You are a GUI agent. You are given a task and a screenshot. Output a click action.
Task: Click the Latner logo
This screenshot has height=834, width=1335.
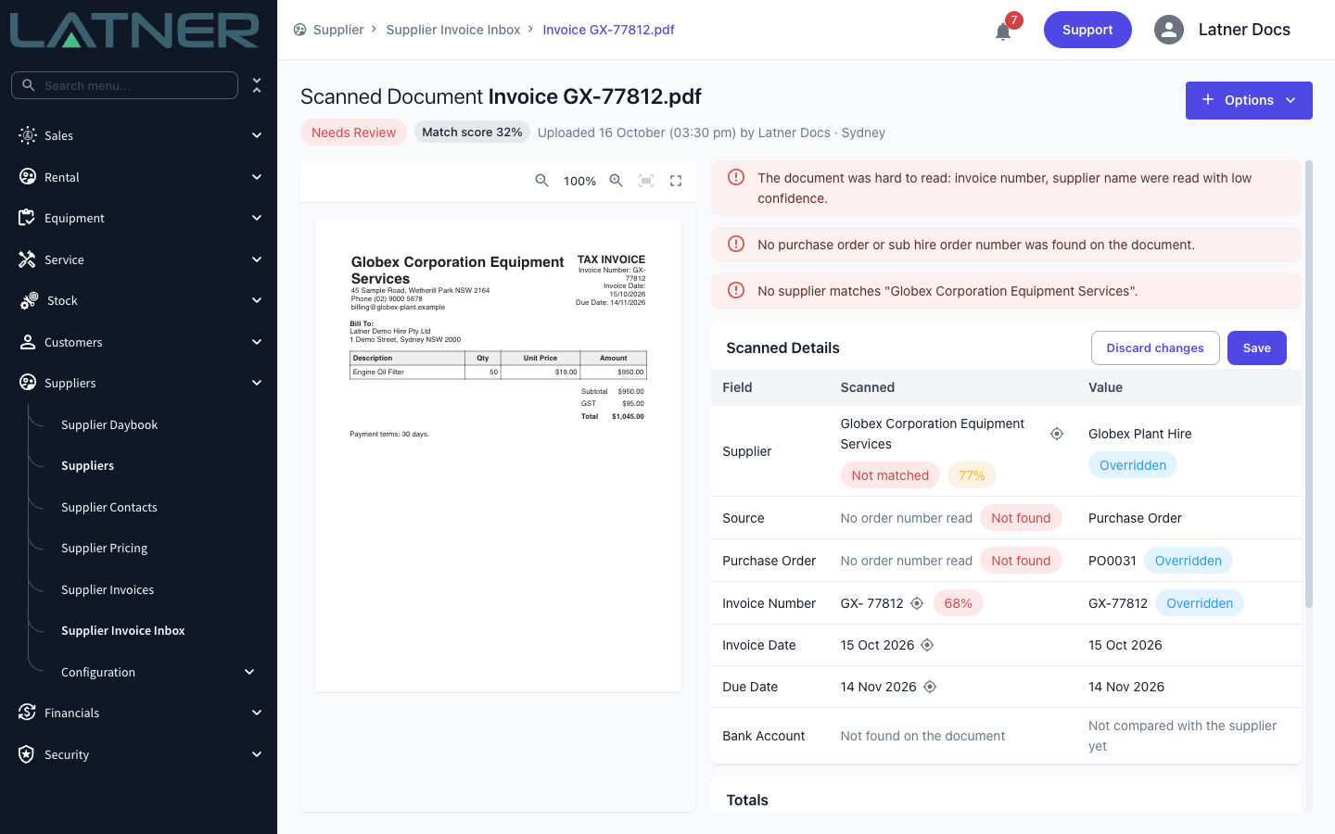pos(135,31)
